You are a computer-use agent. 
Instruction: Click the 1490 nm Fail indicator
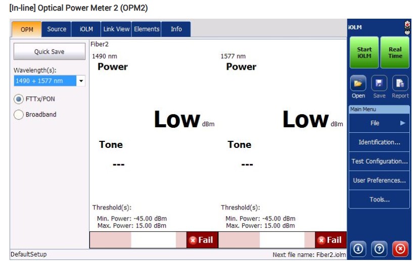coord(202,240)
